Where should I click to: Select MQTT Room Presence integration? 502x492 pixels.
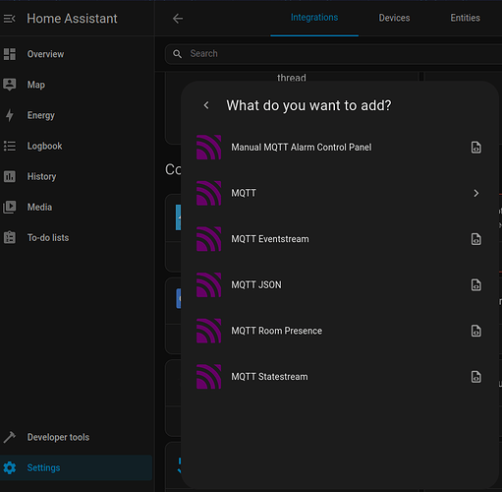coord(339,331)
